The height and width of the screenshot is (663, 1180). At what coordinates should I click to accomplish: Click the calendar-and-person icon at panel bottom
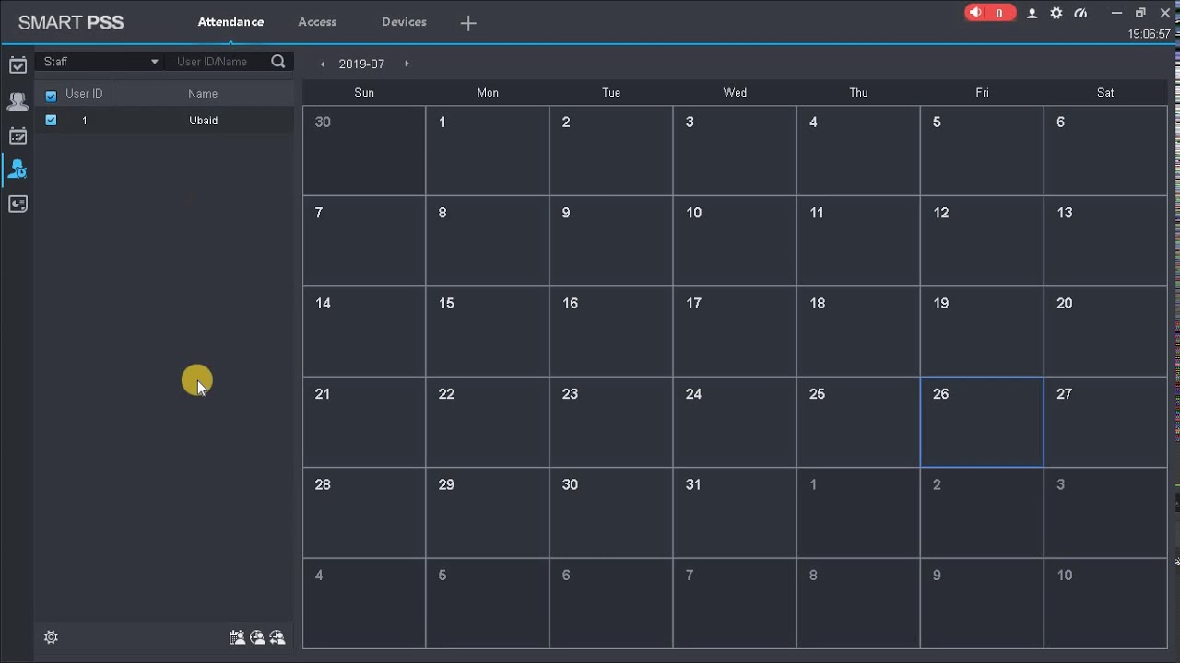tap(237, 637)
